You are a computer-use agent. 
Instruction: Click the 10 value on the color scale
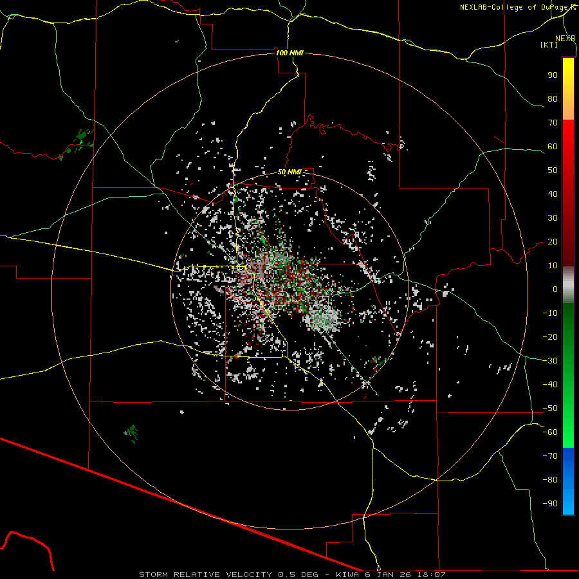click(x=553, y=266)
